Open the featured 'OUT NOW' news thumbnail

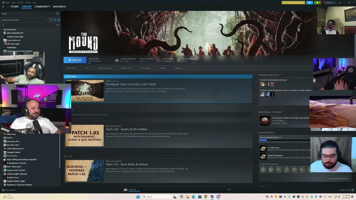click(x=85, y=91)
